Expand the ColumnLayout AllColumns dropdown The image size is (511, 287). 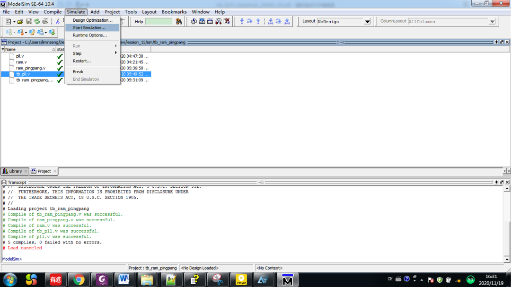(492, 22)
